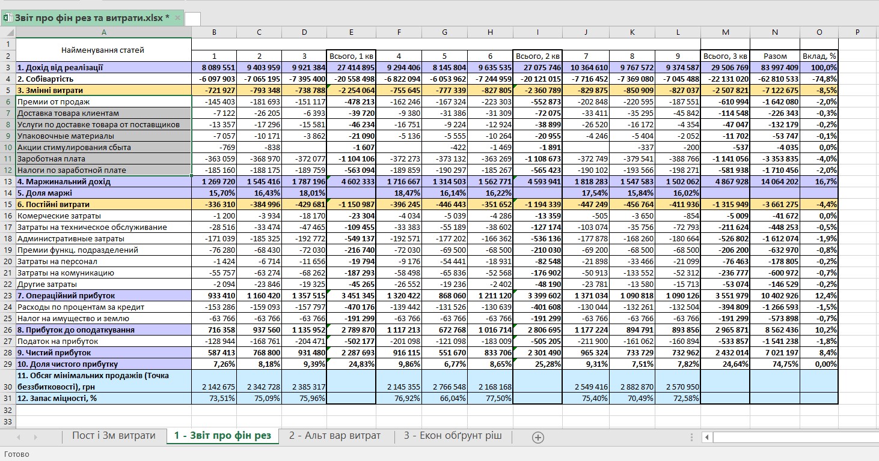
Task: Click the blank new document tab box
Action: point(192,19)
